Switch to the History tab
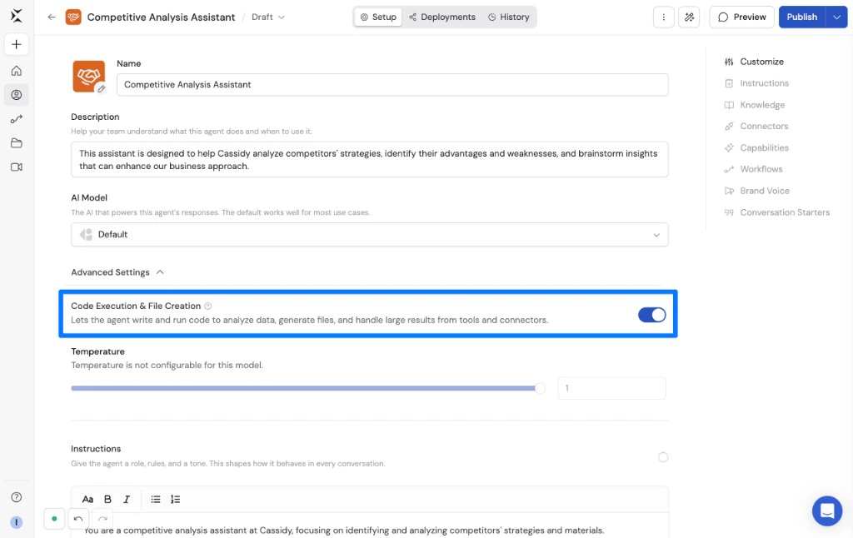This screenshot has width=853, height=538. 509,17
